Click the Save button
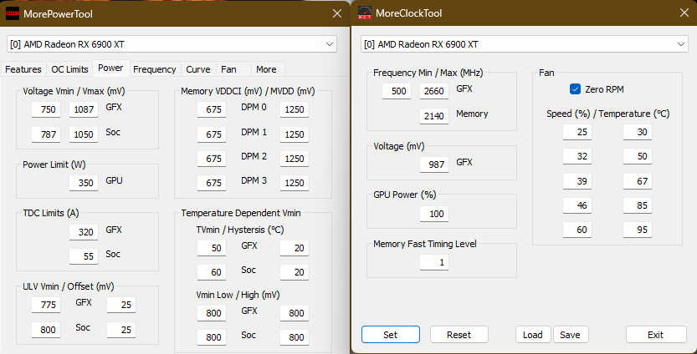 (571, 335)
